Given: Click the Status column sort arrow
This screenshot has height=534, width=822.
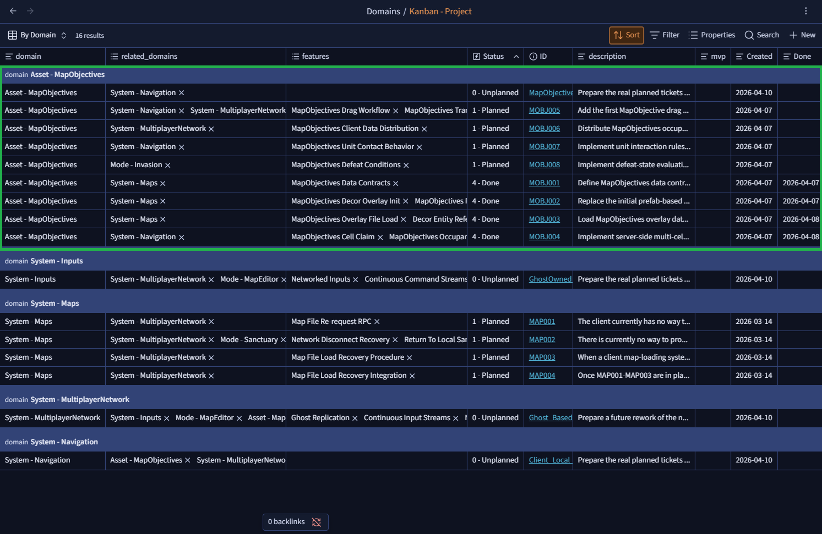Looking at the screenshot, I should (516, 57).
